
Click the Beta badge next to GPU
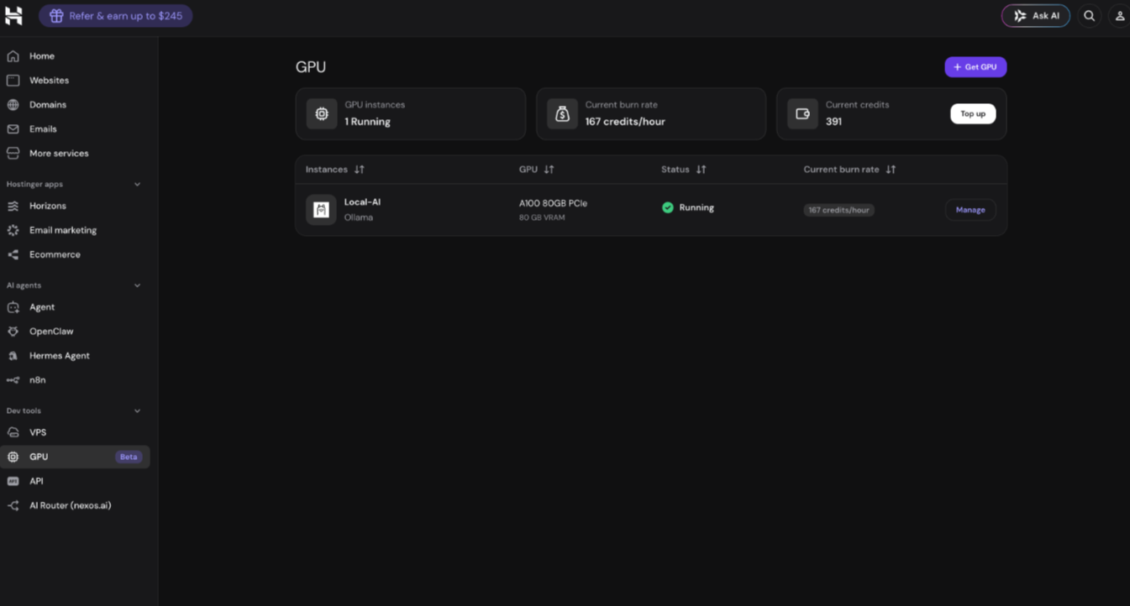(129, 457)
